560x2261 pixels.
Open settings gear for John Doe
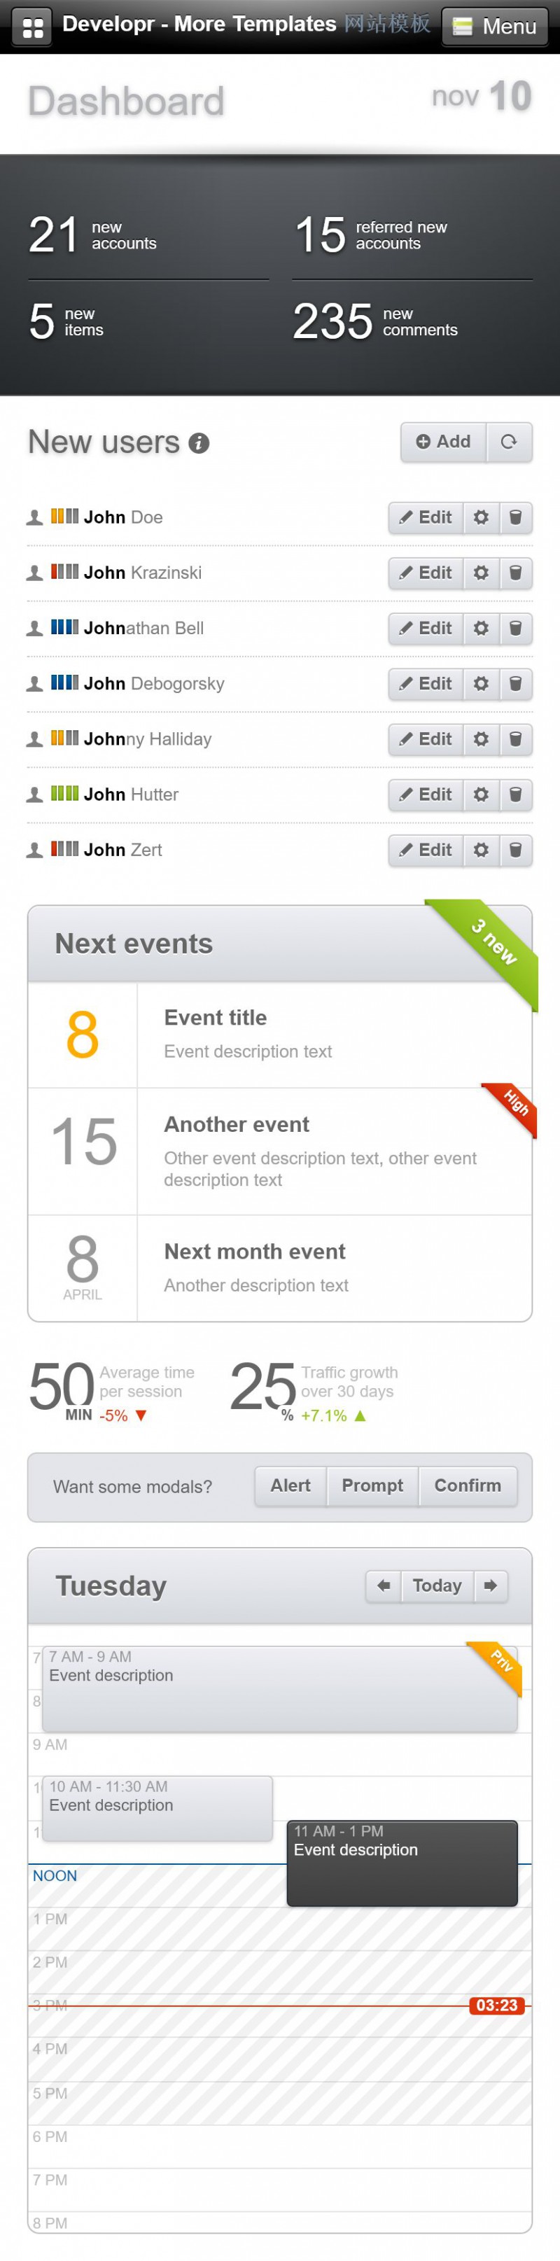(x=481, y=517)
